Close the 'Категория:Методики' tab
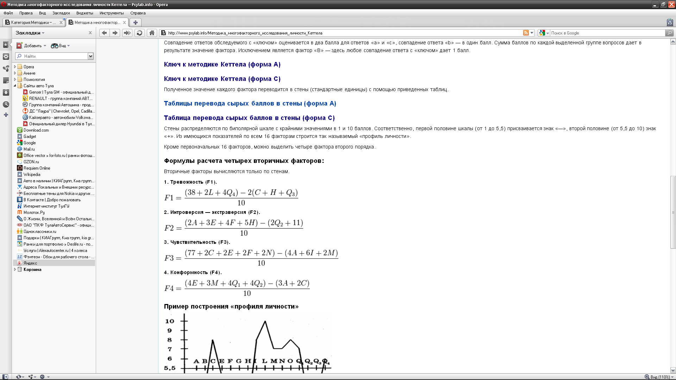The width and height of the screenshot is (676, 380). click(x=61, y=23)
